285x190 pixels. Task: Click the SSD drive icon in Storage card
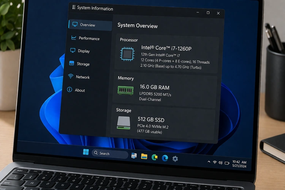123,123
